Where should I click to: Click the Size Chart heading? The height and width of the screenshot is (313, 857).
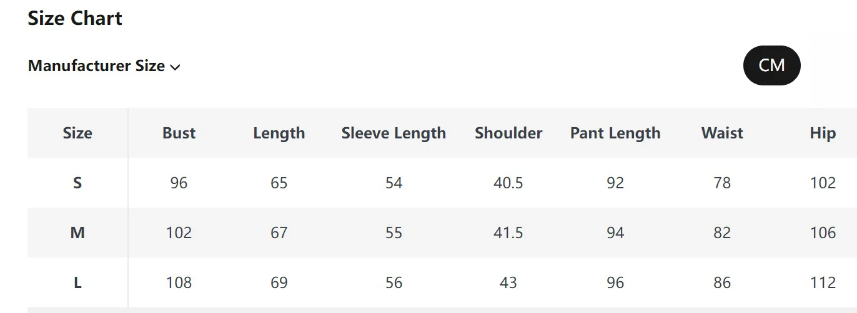(75, 18)
